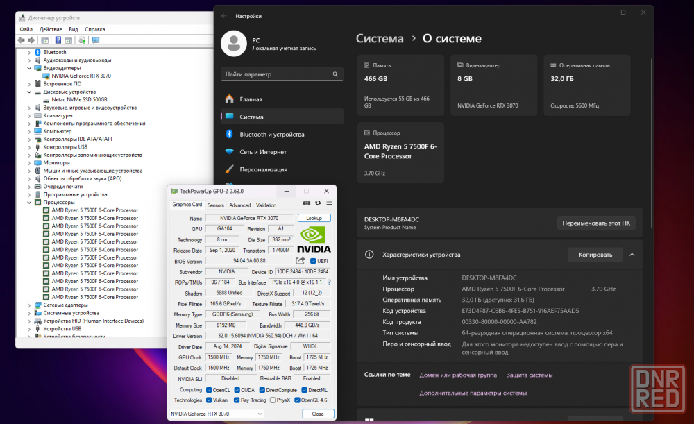Click GPU-Z refresh icon
This screenshot has height=424, width=694.
tap(318, 203)
